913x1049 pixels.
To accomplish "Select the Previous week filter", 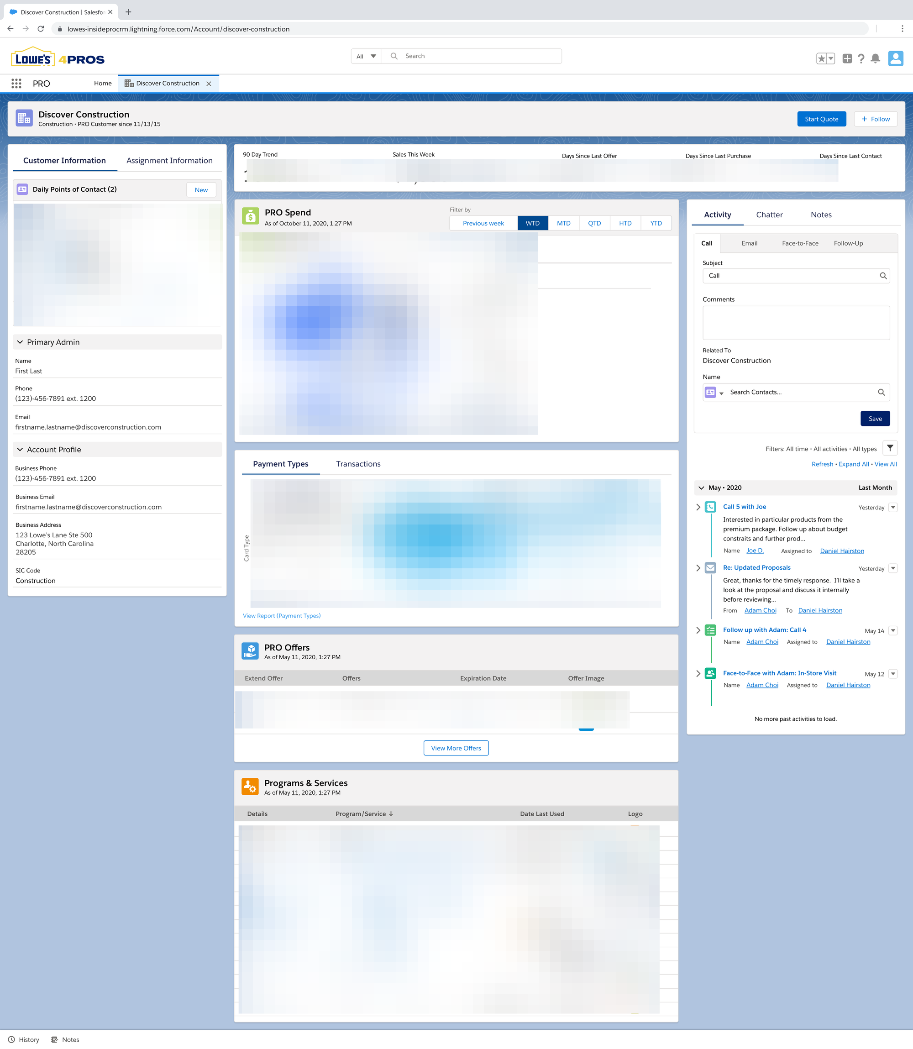I will [483, 223].
